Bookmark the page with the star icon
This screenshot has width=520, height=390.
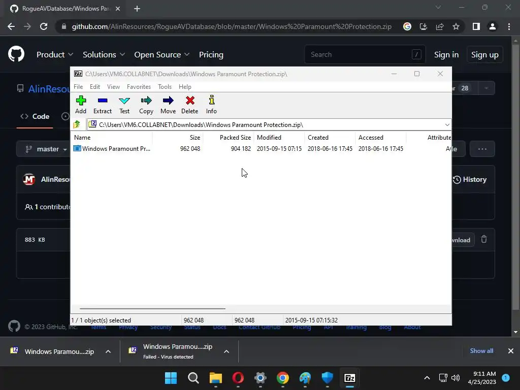click(456, 26)
